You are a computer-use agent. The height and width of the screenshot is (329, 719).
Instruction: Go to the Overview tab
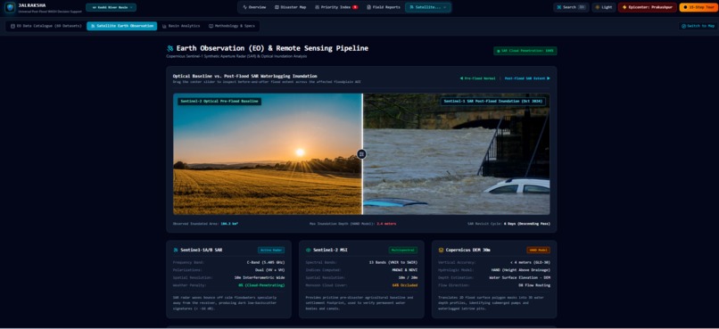coord(254,7)
